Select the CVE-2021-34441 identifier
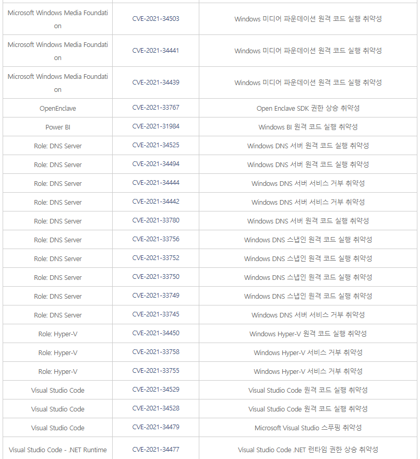420x459 pixels. coord(155,51)
